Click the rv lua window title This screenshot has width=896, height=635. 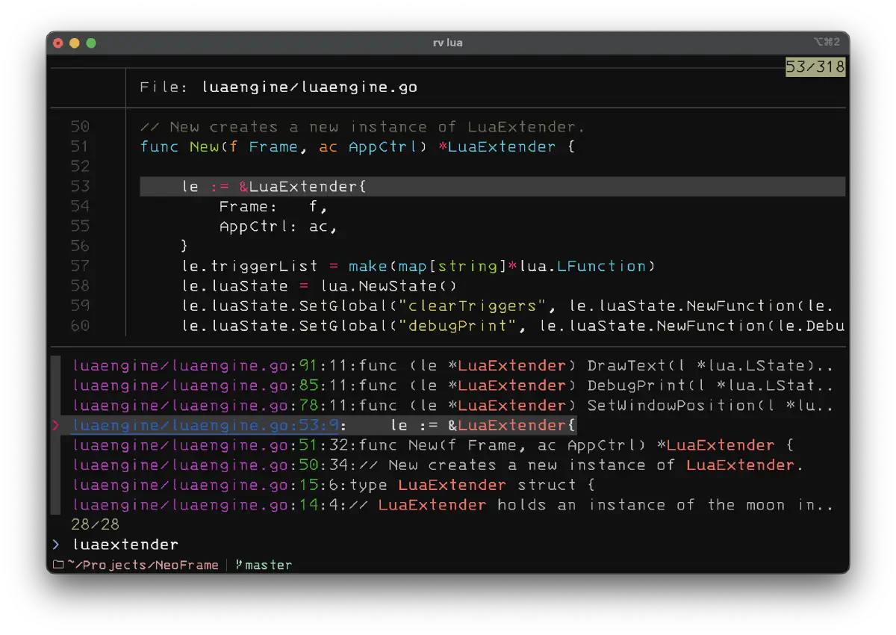(x=447, y=43)
